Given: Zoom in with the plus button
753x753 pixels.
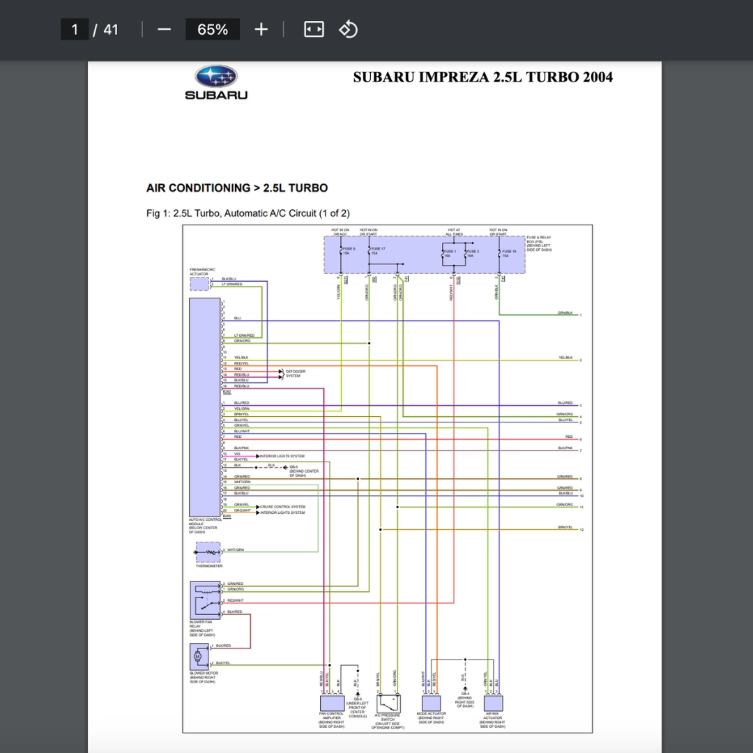Looking at the screenshot, I should pos(261,30).
